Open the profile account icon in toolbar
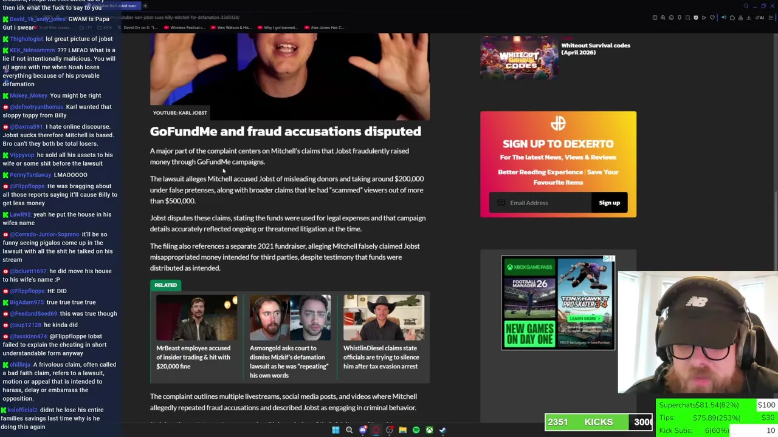778x437 pixels. pyautogui.click(x=741, y=18)
